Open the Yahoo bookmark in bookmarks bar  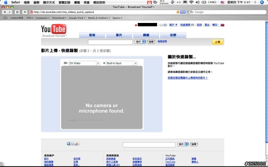coord(17,18)
